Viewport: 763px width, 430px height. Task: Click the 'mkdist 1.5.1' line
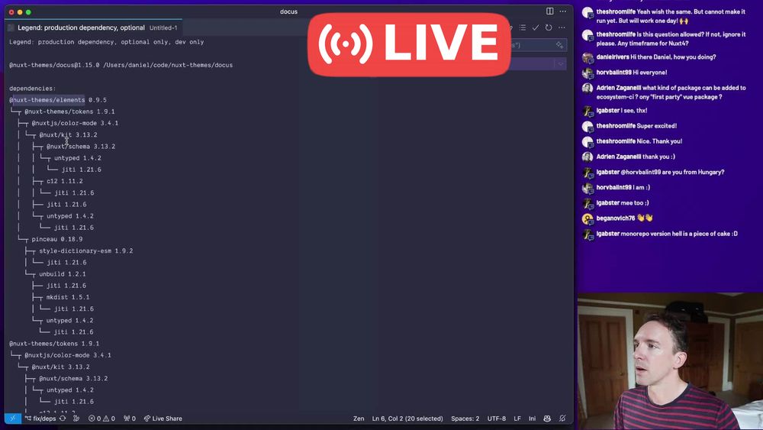68,297
